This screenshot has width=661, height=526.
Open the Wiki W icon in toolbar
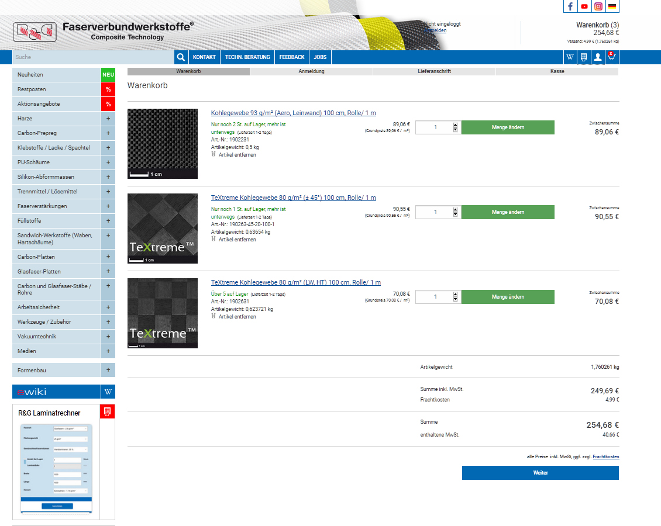pos(570,57)
